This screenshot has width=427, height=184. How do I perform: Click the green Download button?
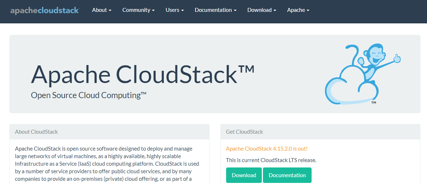pos(244,175)
